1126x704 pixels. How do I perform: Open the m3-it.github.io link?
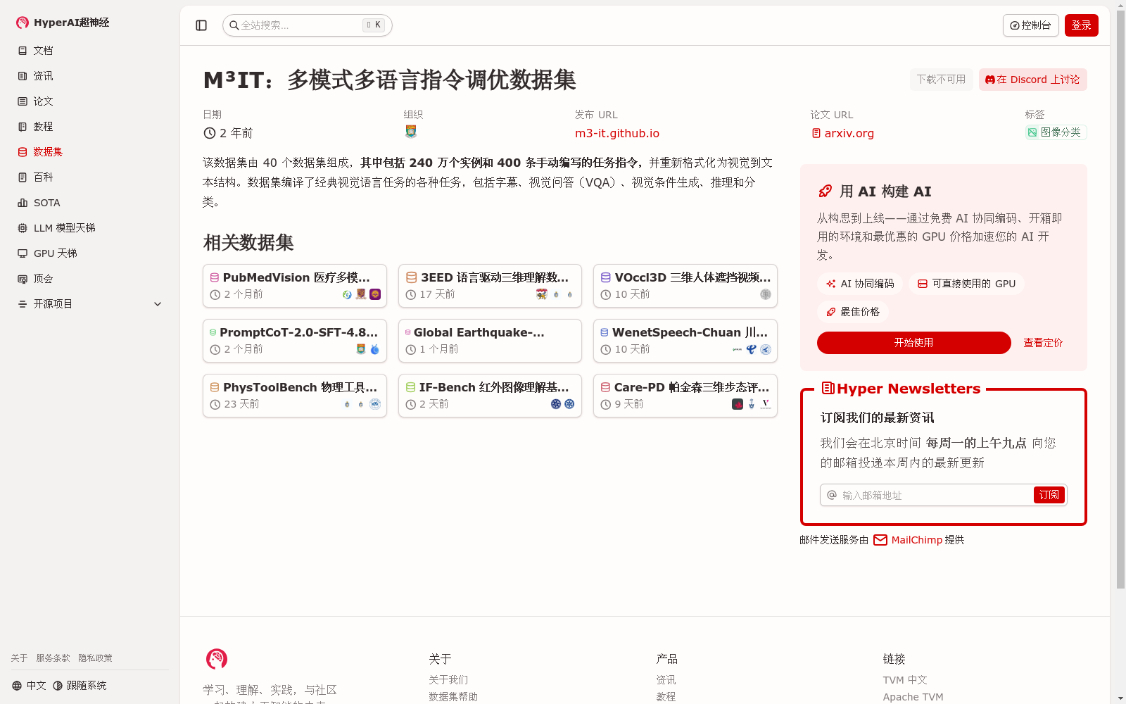coord(617,133)
